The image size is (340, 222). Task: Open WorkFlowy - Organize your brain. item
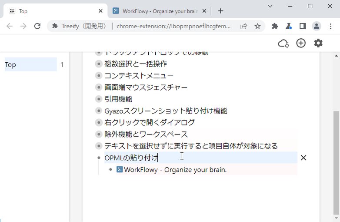(x=175, y=169)
